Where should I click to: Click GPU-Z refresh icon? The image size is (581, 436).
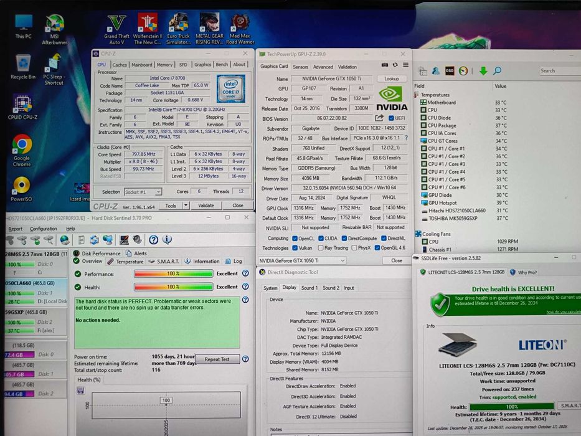coord(395,65)
